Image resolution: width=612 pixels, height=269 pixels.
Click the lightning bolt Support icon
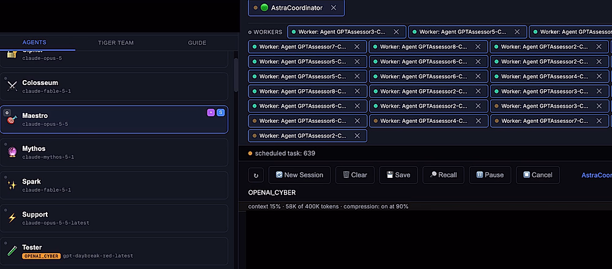(x=12, y=218)
